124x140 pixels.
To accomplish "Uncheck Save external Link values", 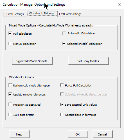I will (62, 105).
